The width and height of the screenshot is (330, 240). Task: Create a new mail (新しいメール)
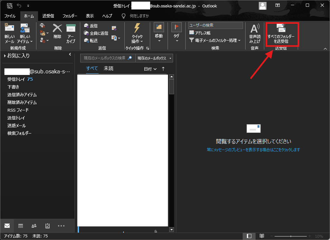9,33
